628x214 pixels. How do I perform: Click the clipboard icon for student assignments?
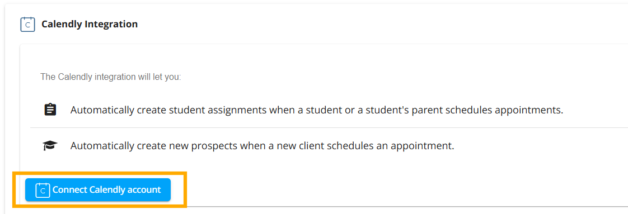50,110
